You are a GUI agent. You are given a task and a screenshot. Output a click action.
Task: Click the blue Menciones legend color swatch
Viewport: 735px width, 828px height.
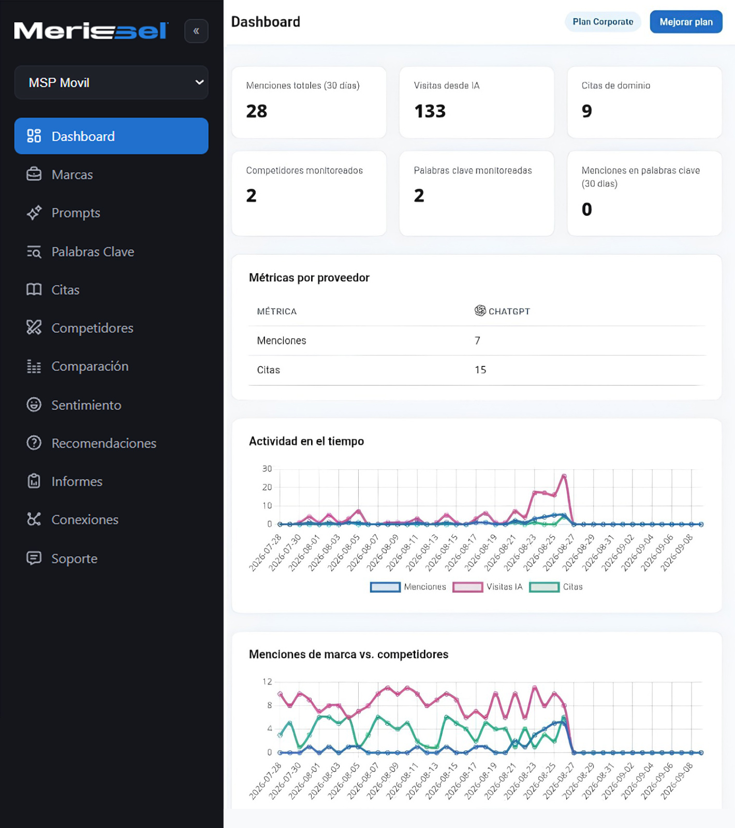pyautogui.click(x=386, y=587)
